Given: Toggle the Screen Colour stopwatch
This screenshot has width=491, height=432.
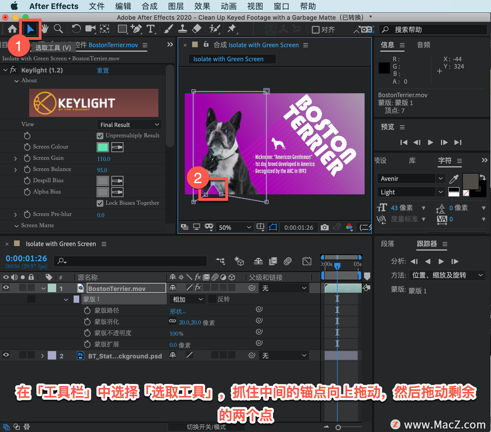Looking at the screenshot, I should (27, 147).
